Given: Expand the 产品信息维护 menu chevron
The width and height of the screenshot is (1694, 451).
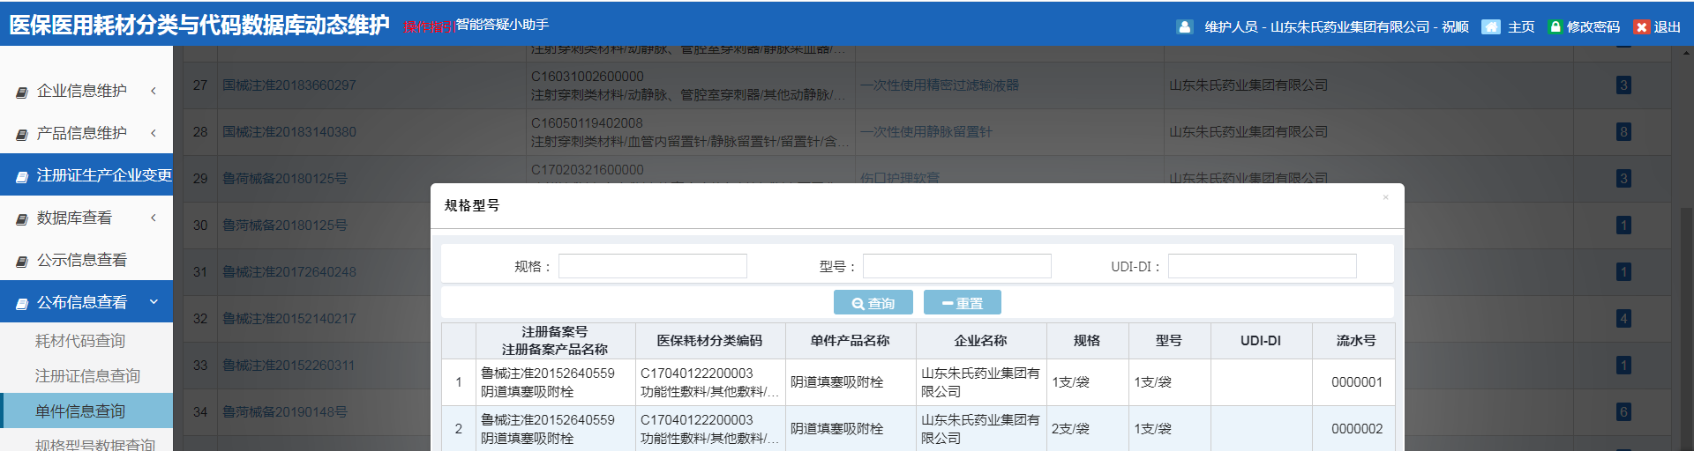Looking at the screenshot, I should pyautogui.click(x=154, y=133).
